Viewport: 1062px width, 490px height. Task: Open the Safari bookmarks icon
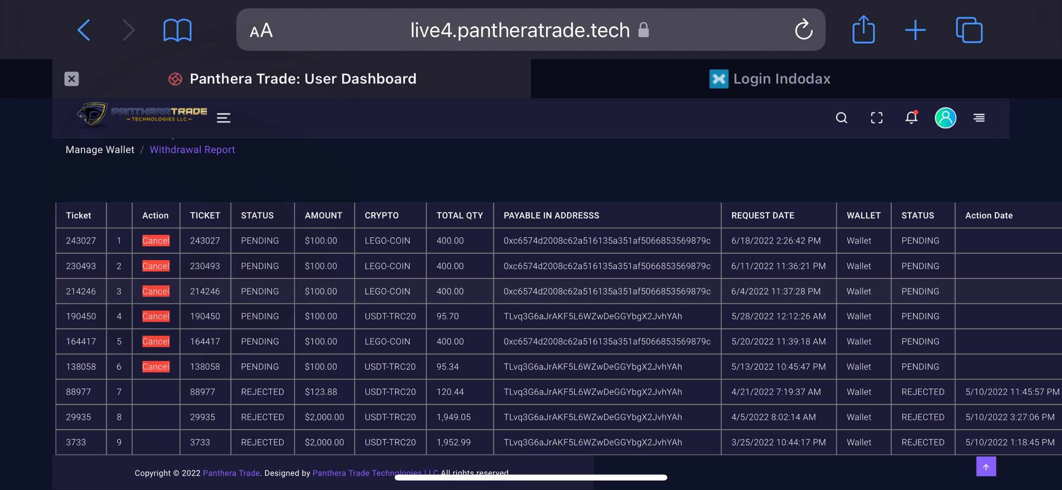(177, 30)
